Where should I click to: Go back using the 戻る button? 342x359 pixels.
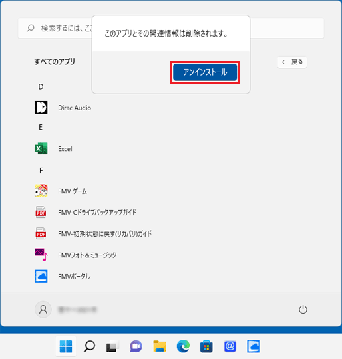click(292, 62)
